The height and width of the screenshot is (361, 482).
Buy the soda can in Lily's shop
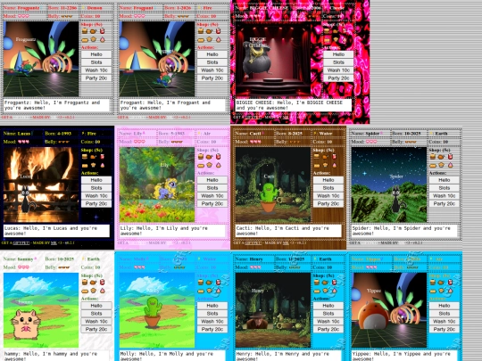tap(218, 157)
